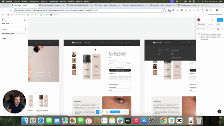Click the Wi-Fi icon in the menu bar

[x=198, y=1]
